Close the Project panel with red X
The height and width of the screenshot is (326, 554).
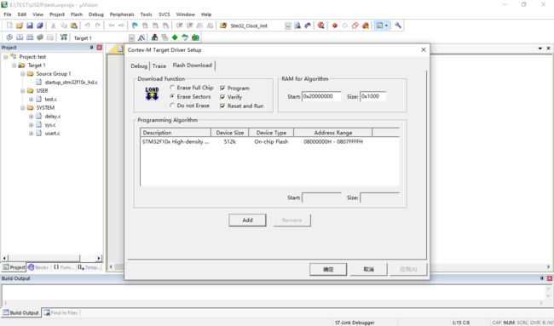pos(99,48)
